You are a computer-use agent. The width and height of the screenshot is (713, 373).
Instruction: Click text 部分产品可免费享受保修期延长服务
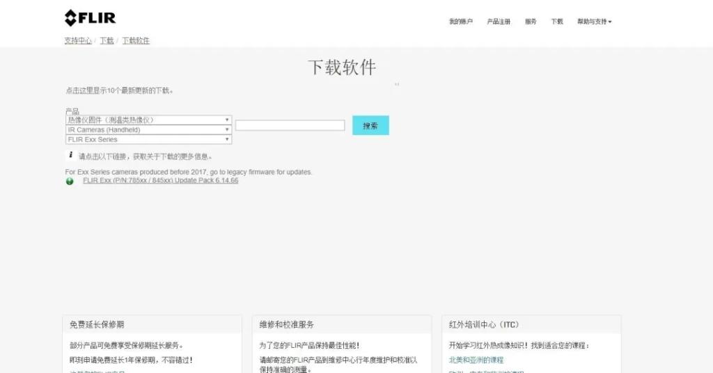pos(127,345)
